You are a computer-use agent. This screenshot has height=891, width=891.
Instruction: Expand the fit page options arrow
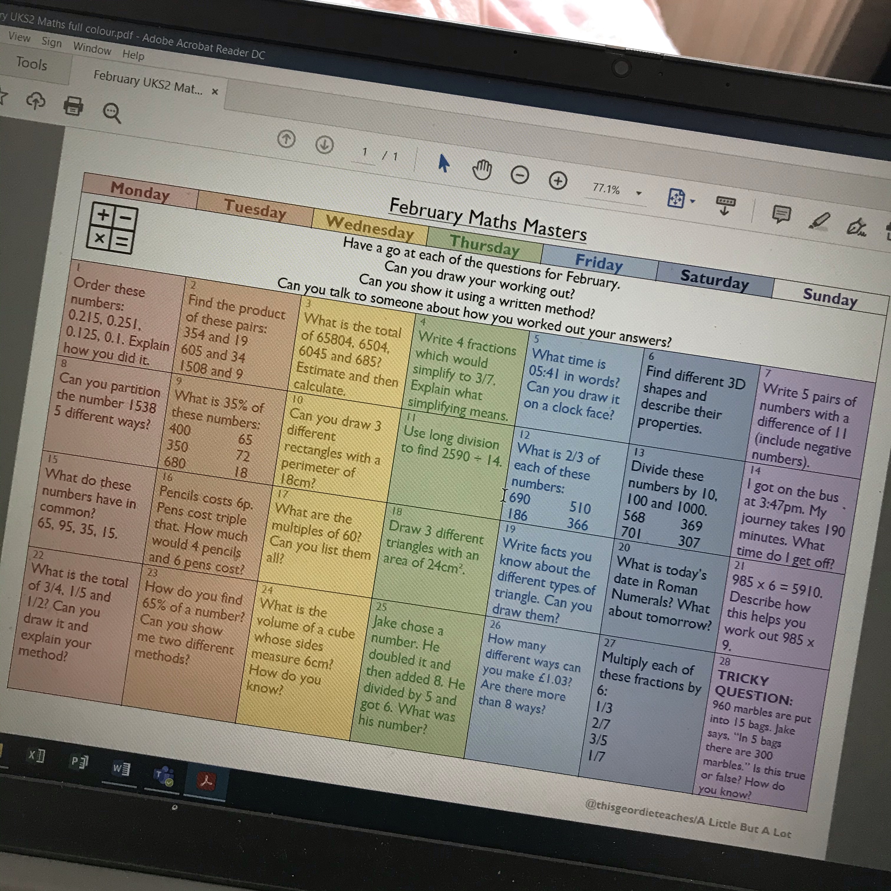click(x=692, y=201)
